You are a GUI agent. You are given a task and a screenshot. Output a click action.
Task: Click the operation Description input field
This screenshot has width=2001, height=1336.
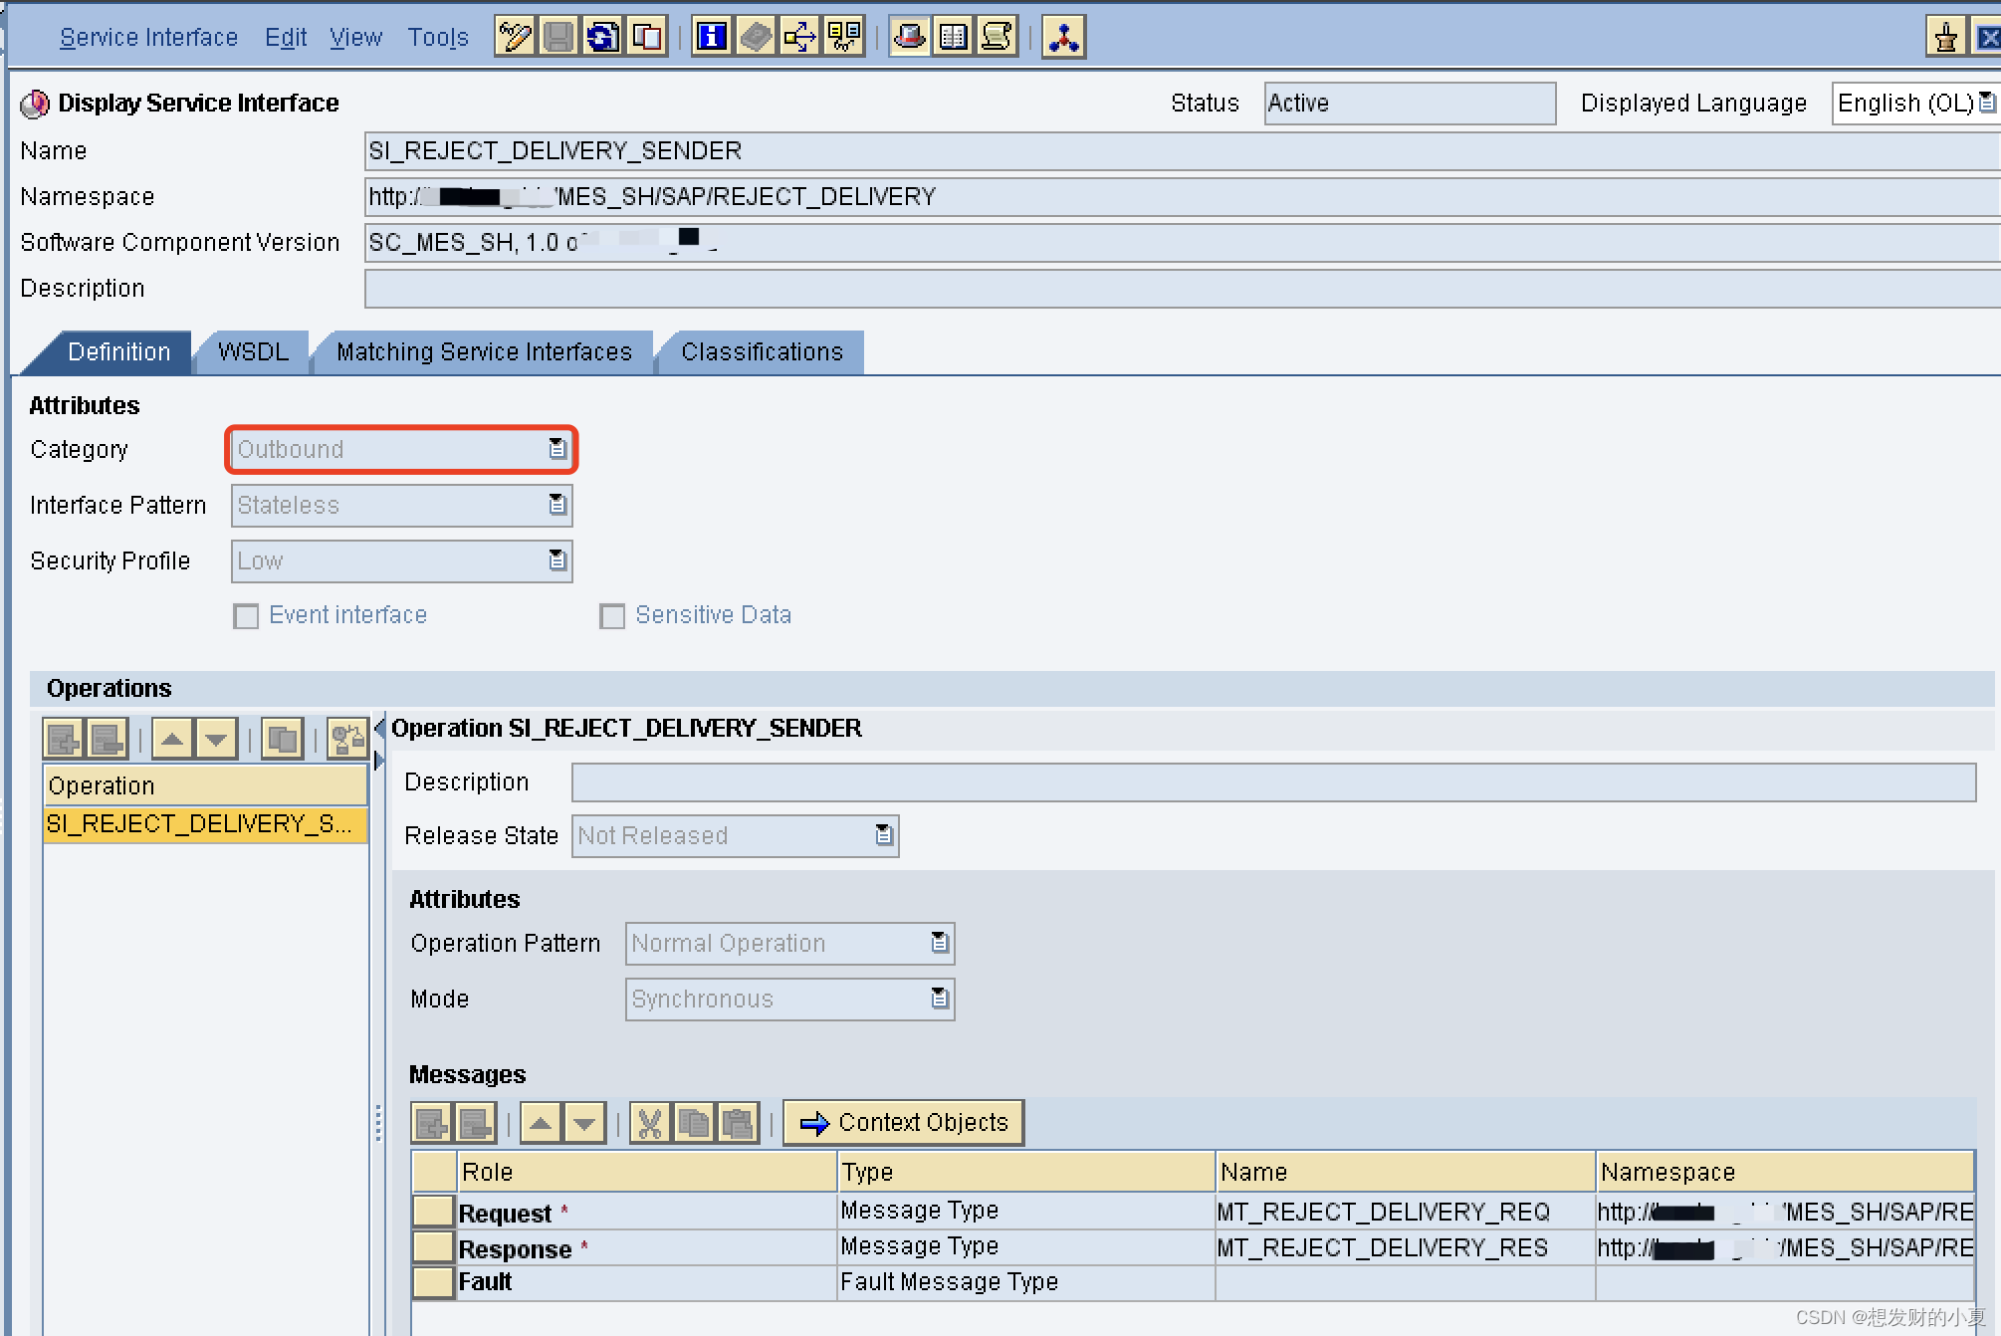(1272, 782)
